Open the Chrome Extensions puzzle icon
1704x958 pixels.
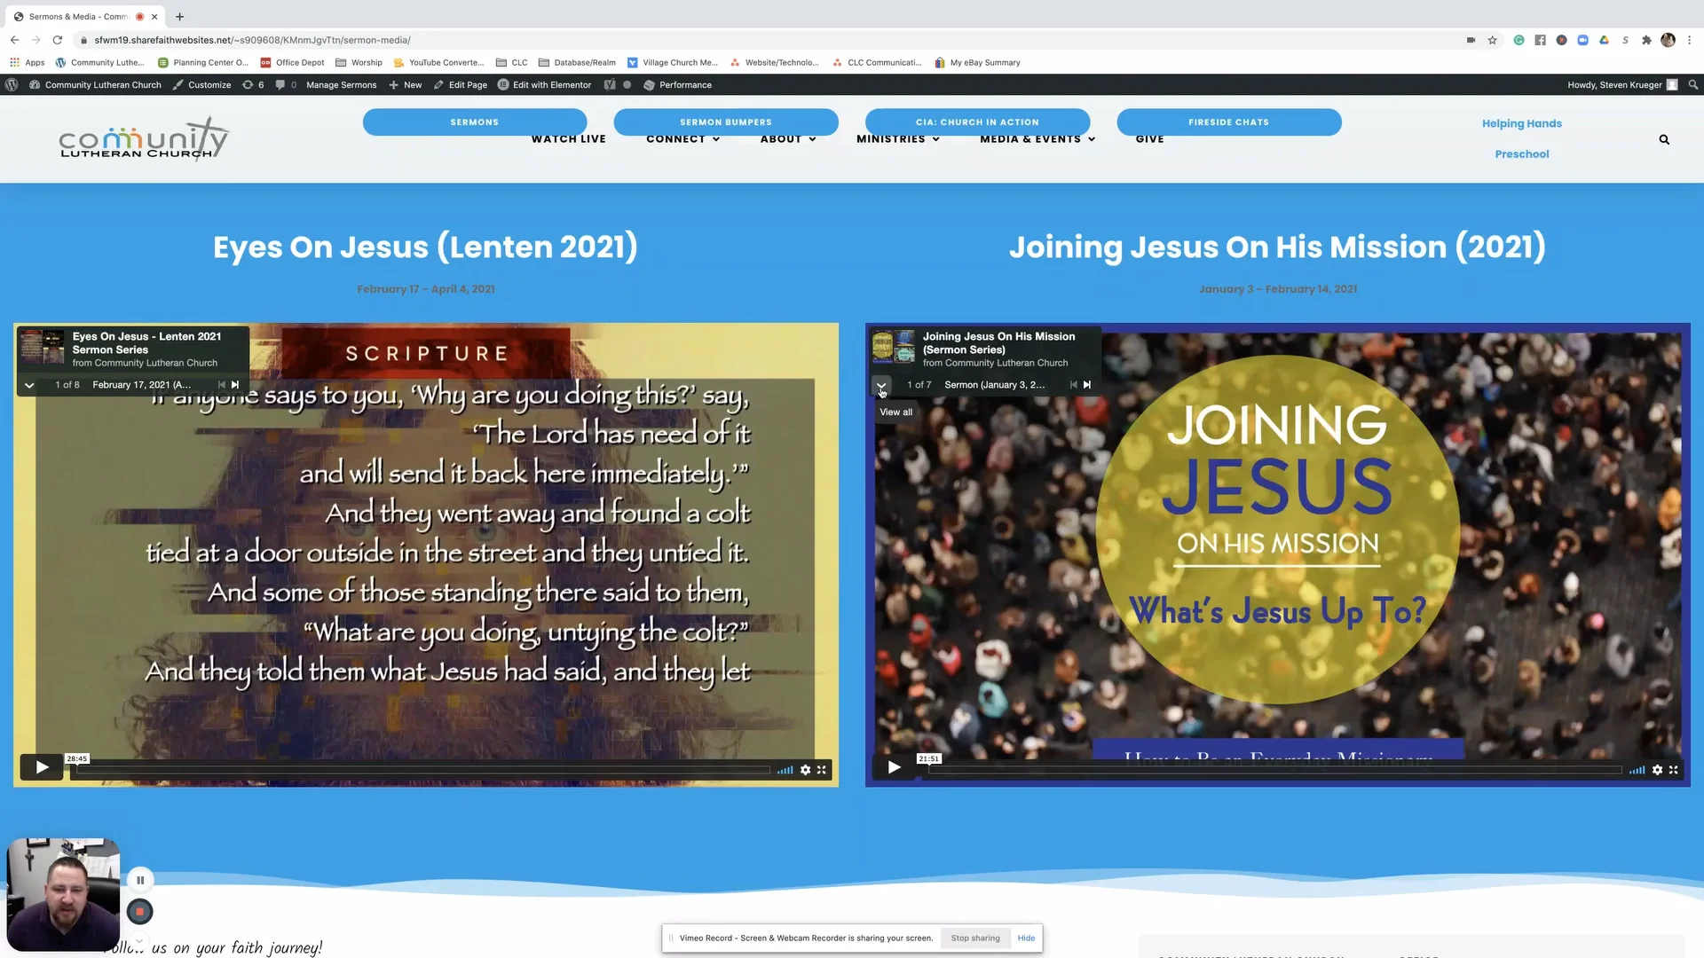point(1646,40)
